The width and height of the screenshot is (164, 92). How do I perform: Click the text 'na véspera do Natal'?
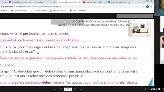pyautogui.click(x=61, y=58)
